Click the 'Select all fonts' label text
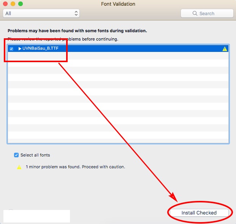Screen dimensions: 236x224 (x=35, y=155)
